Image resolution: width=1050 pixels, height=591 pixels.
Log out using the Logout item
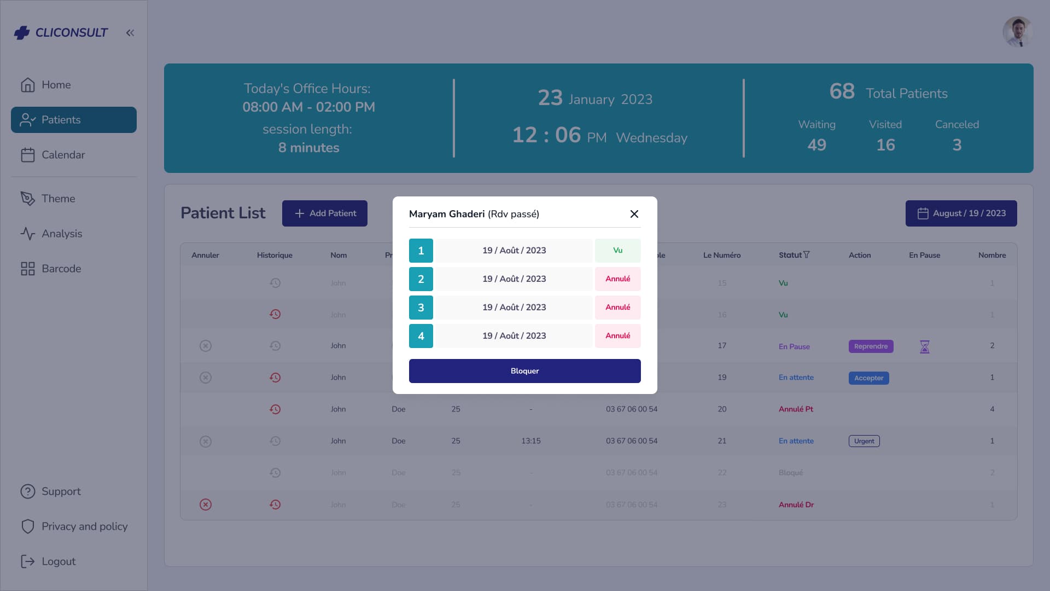[74, 561]
